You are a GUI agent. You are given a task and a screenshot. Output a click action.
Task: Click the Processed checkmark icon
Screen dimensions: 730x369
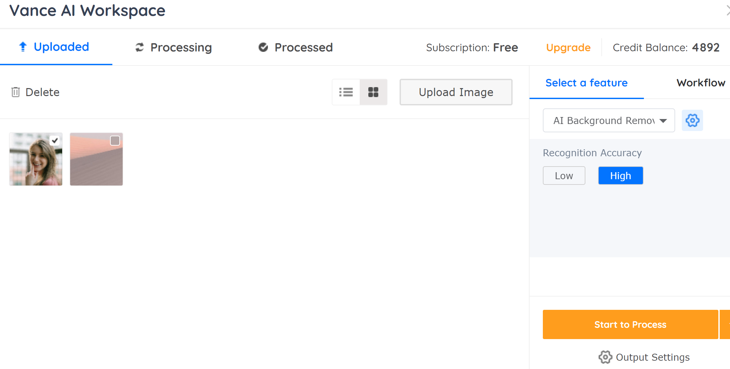pyautogui.click(x=263, y=48)
